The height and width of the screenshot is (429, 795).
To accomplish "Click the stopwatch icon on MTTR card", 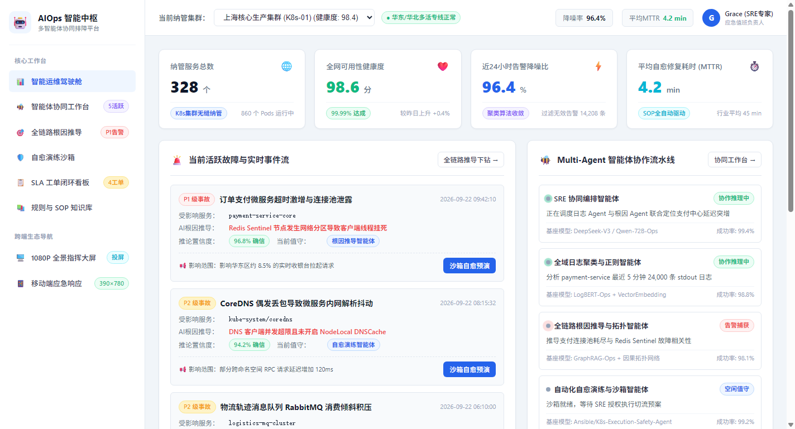I will (x=755, y=66).
